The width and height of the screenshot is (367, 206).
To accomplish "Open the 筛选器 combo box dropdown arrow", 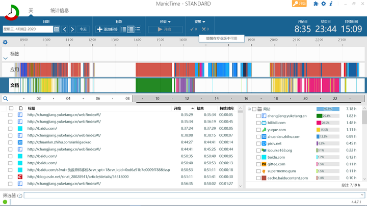I will 362,195.
